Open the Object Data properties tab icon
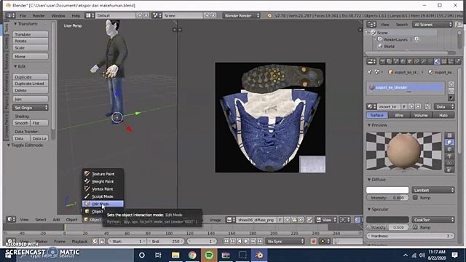 pos(430,61)
